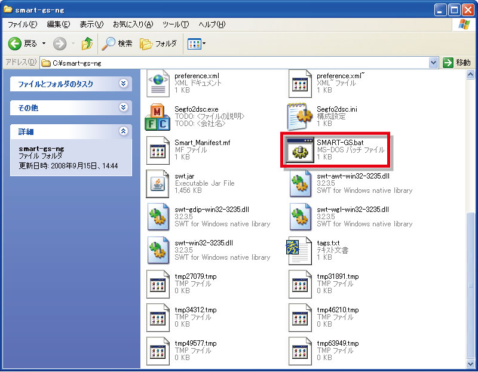The width and height of the screenshot is (478, 372).
Task: Open the Back button history dropdown arrow
Action: click(44, 44)
